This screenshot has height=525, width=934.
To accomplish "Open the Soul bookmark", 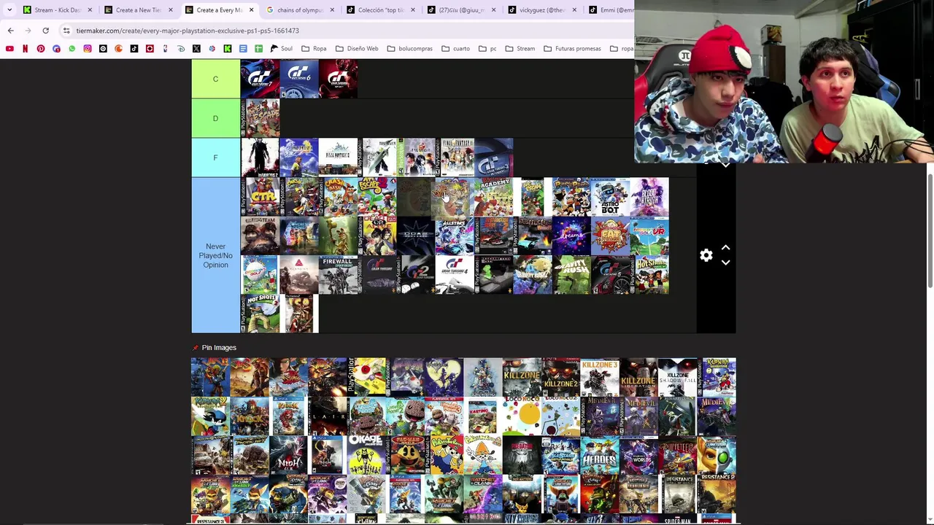I will click(281, 49).
